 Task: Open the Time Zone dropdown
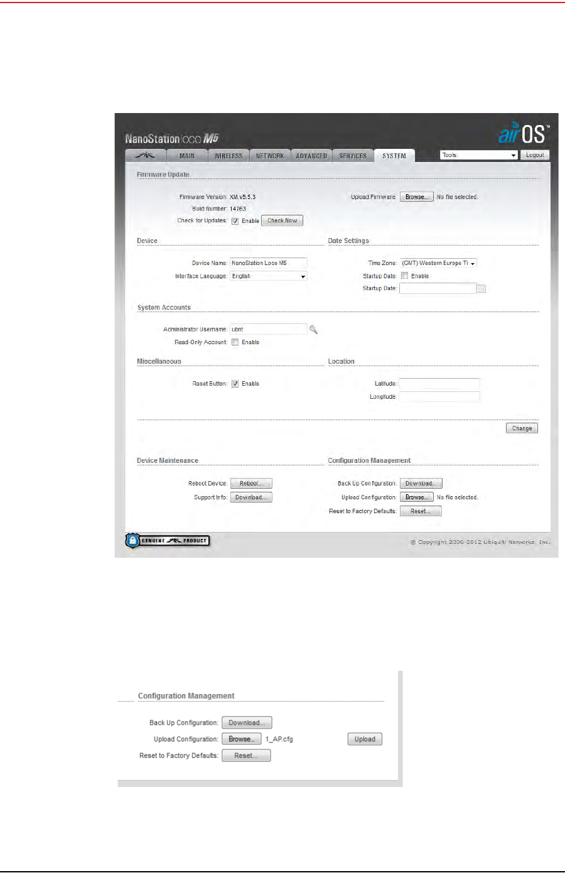[x=438, y=263]
